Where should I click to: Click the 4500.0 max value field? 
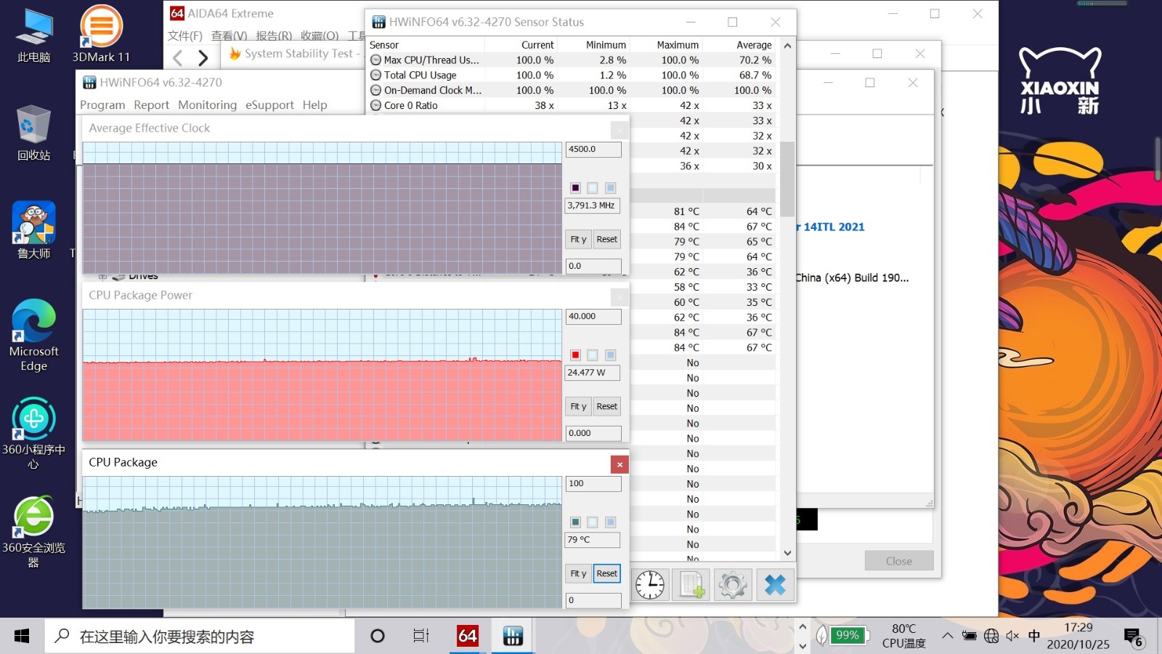[593, 149]
